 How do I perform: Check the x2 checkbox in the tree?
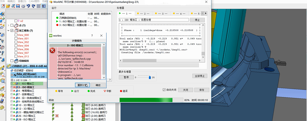point(16,21)
